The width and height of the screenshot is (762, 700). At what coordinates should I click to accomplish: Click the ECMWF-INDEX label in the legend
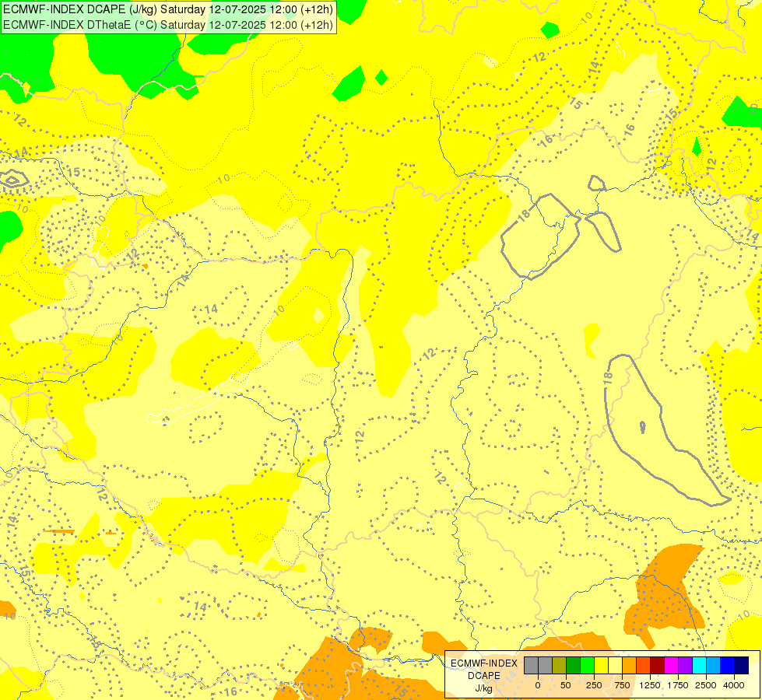pyautogui.click(x=484, y=663)
